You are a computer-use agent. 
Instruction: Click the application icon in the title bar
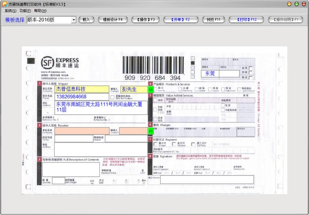[5, 4]
